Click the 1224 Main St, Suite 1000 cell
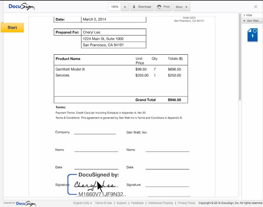The height and width of the screenshot is (207, 263). pos(114,39)
